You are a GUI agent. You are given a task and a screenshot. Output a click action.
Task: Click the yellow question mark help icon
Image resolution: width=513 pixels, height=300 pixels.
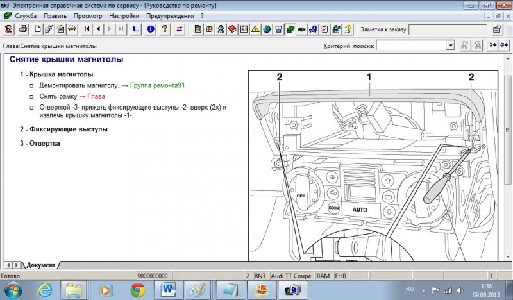tap(165, 29)
